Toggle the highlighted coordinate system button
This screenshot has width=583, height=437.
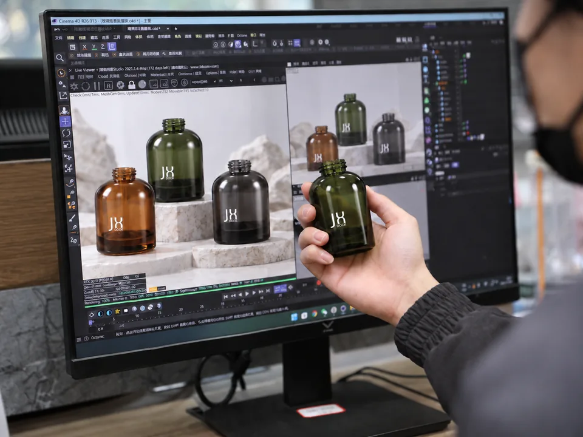click(112, 46)
